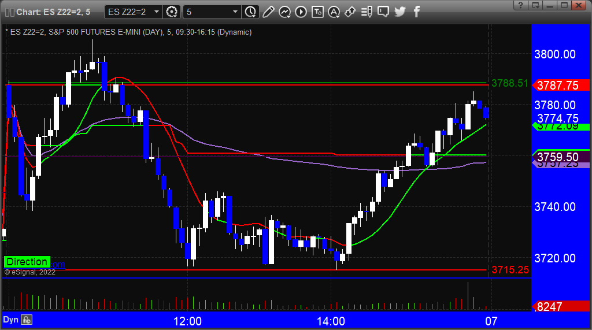The width and height of the screenshot is (592, 330).
Task: Click the 3788.51 green level label
Action: pyautogui.click(x=510, y=83)
